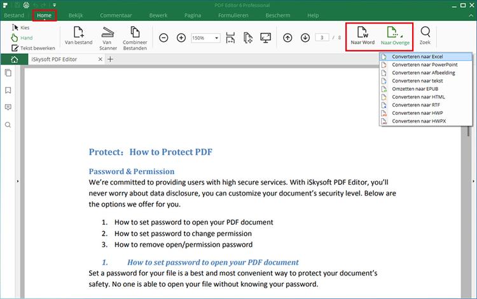Image resolution: width=477 pixels, height=299 pixels.
Task: Open the Pagina tab
Action: (193, 15)
